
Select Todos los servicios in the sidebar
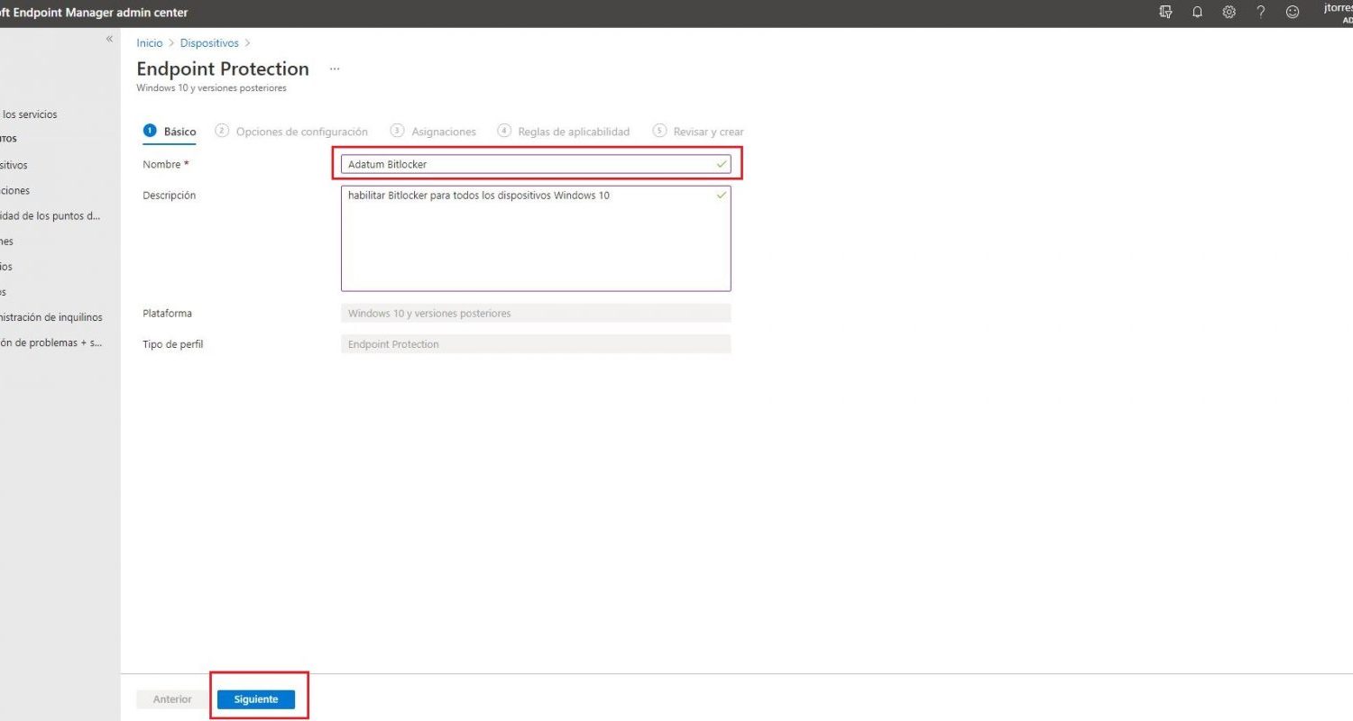(x=29, y=114)
